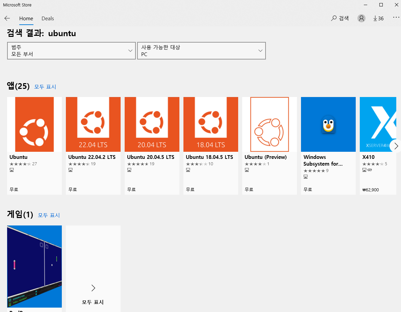
Task: Switch to the Home tab
Action: [x=26, y=19]
